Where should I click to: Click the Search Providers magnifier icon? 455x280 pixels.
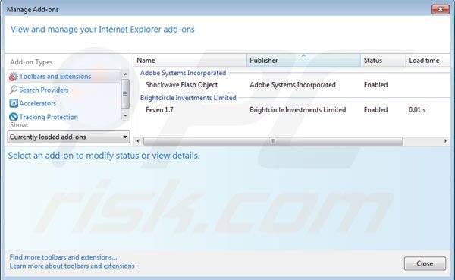tap(14, 90)
